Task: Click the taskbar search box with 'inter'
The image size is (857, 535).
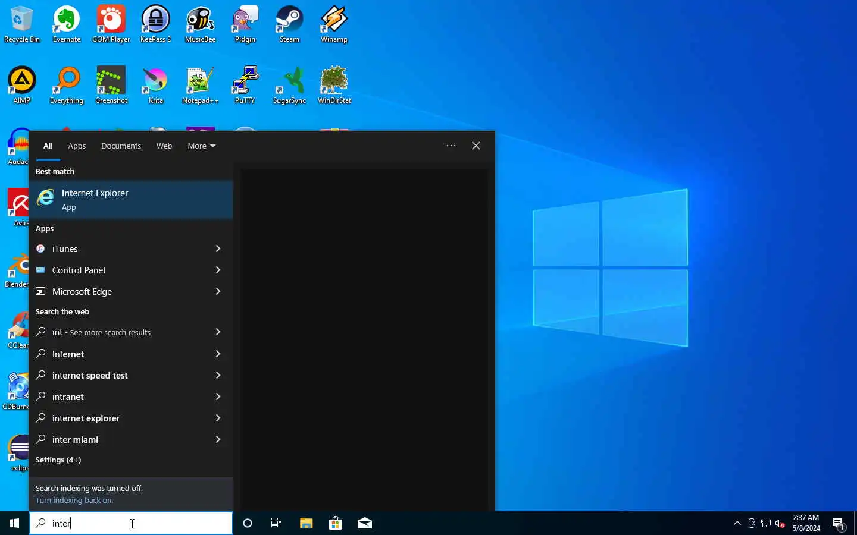Action: coord(131,523)
